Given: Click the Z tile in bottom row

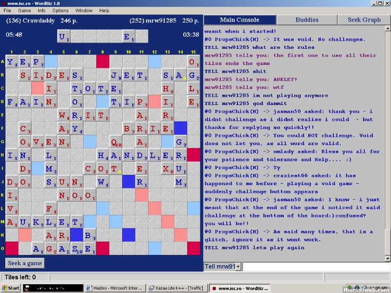Looking at the screenshot, I should coord(77,249).
